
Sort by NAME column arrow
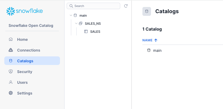click(156, 40)
